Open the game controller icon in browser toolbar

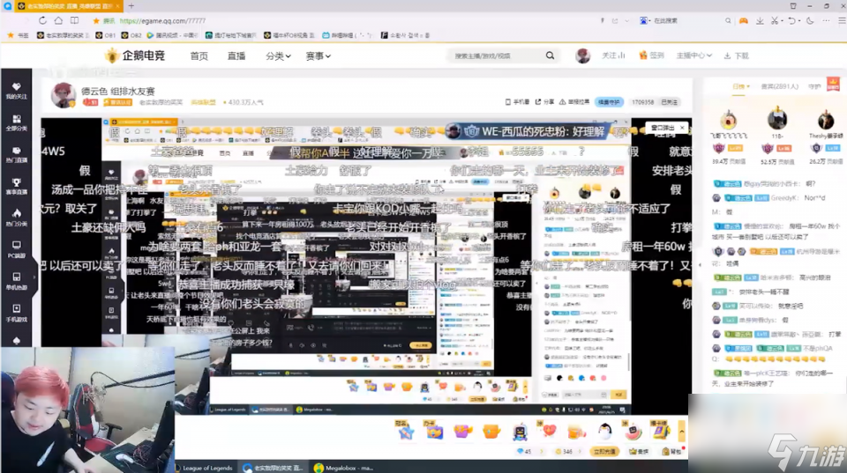tap(744, 20)
